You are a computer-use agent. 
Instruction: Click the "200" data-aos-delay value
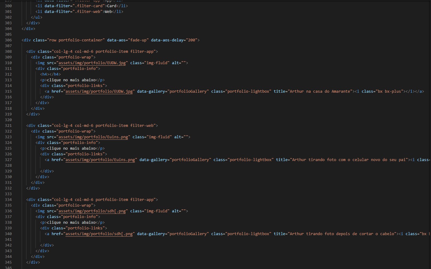191,40
